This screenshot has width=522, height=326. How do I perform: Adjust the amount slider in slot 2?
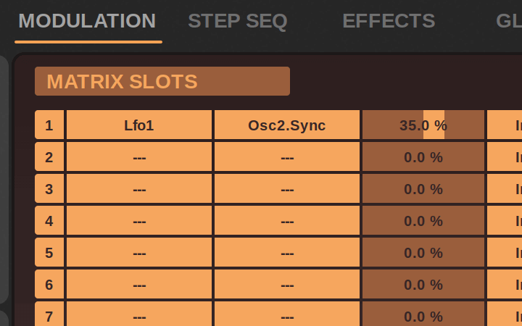pyautogui.click(x=423, y=157)
